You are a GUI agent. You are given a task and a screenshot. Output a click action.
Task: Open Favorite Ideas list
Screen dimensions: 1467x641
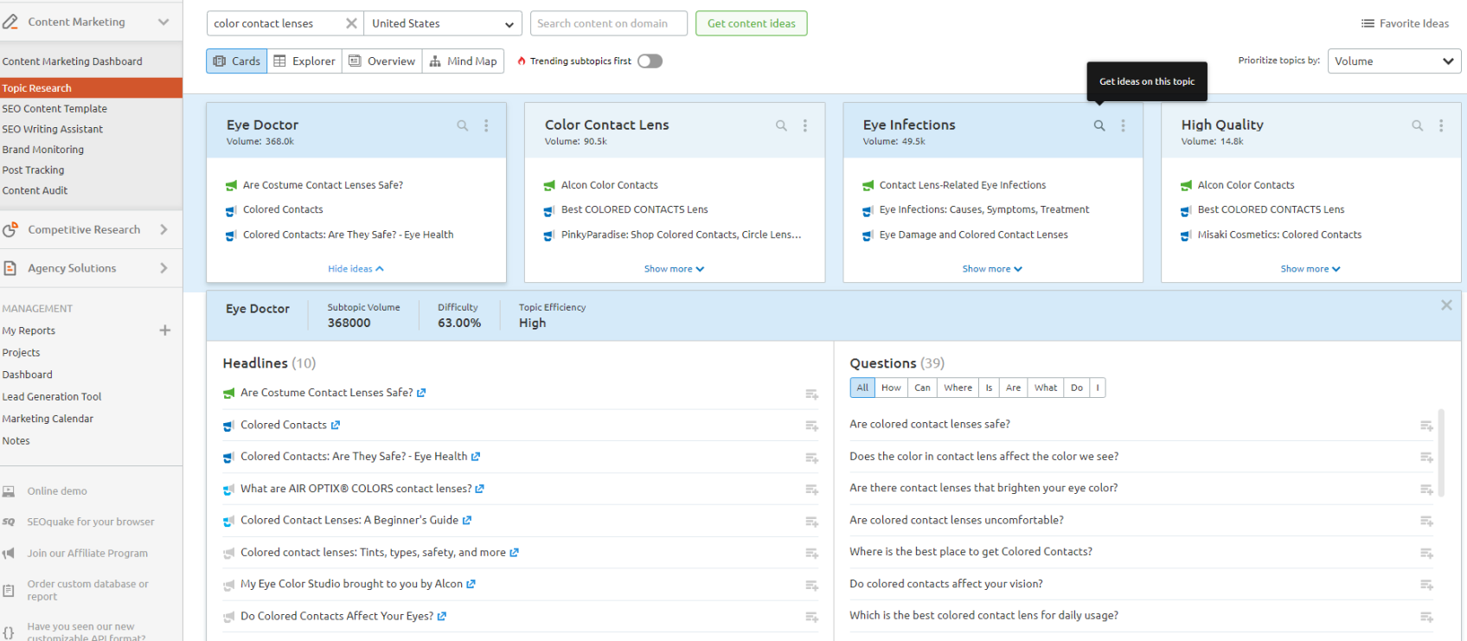1405,23
